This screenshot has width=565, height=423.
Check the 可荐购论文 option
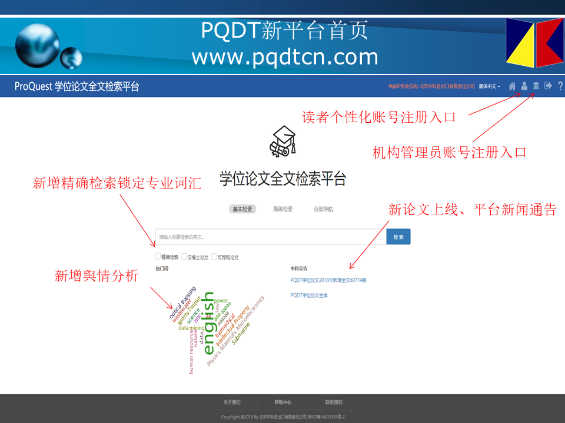(214, 257)
